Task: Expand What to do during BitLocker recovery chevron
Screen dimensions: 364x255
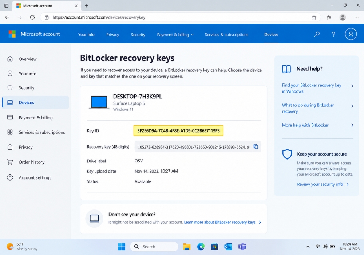Action: point(352,106)
